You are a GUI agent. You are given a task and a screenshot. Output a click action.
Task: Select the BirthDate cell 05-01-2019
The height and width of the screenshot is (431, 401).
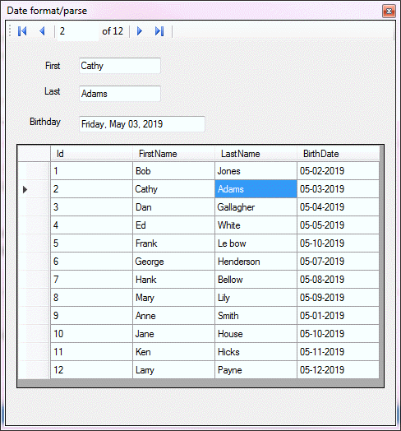pyautogui.click(x=338, y=316)
